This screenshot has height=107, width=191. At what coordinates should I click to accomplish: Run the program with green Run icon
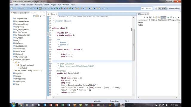tap(57, 8)
